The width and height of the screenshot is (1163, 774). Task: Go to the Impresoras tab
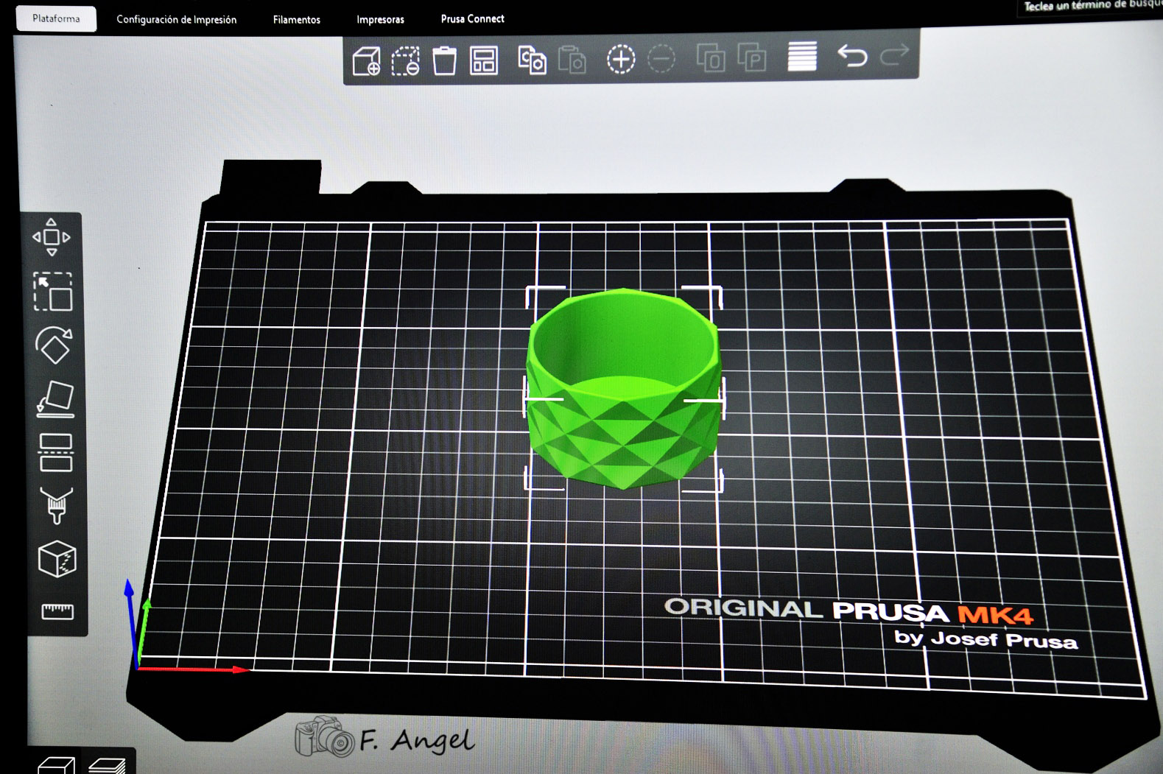point(381,20)
